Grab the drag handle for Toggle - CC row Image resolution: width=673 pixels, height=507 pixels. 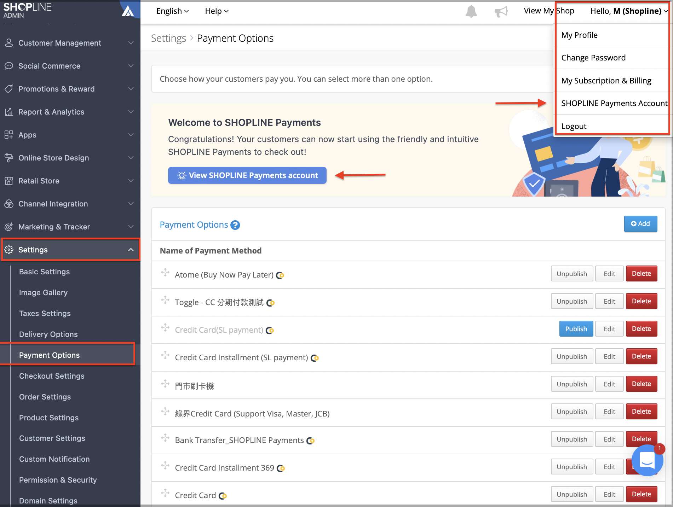pos(165,300)
